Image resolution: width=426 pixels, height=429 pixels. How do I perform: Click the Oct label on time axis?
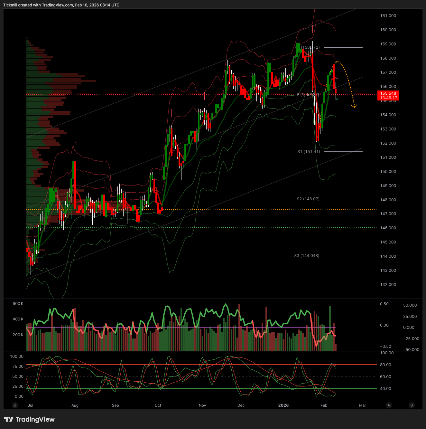(158, 405)
